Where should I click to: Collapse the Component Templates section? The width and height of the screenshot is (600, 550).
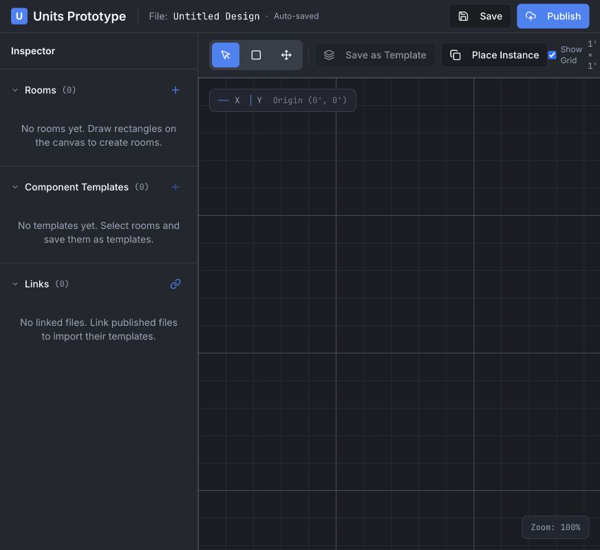click(x=15, y=187)
